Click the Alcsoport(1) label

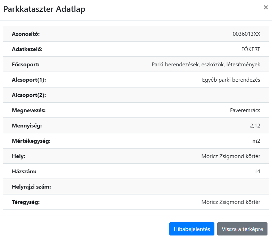tap(29, 80)
